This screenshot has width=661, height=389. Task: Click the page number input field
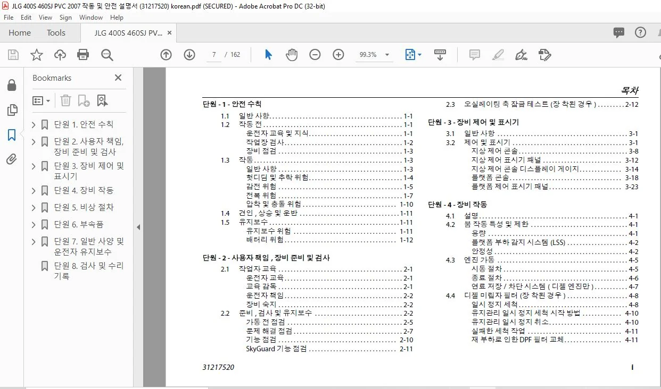click(213, 55)
